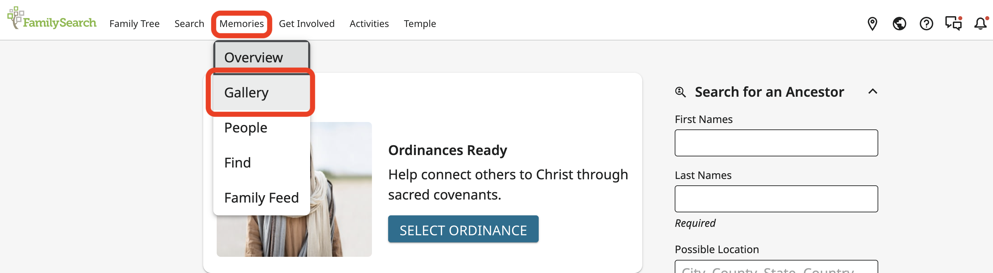
Task: Select Gallery from the Memories dropdown
Action: coord(246,93)
